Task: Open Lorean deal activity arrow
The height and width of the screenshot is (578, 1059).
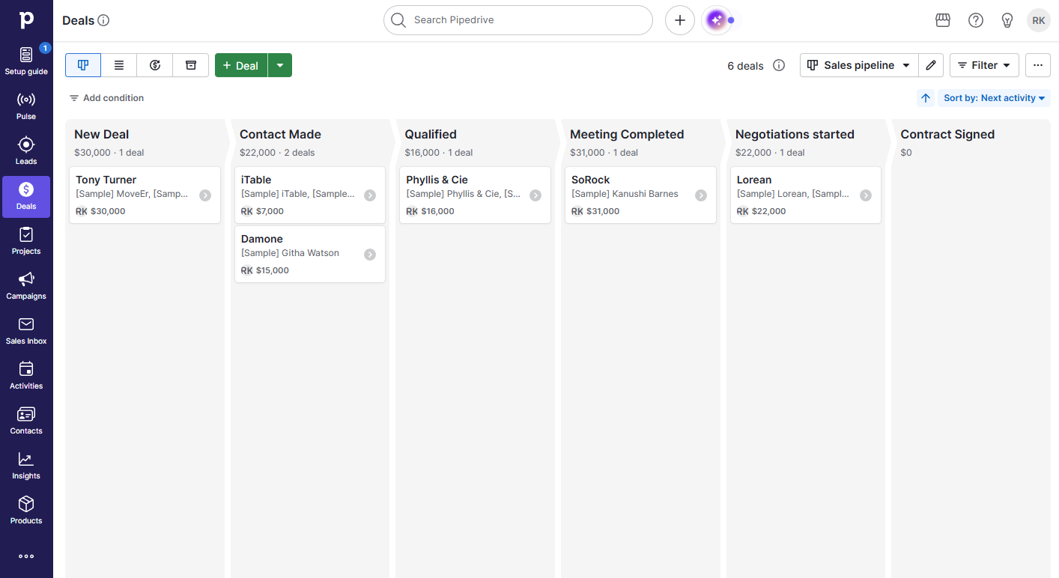Action: (866, 195)
